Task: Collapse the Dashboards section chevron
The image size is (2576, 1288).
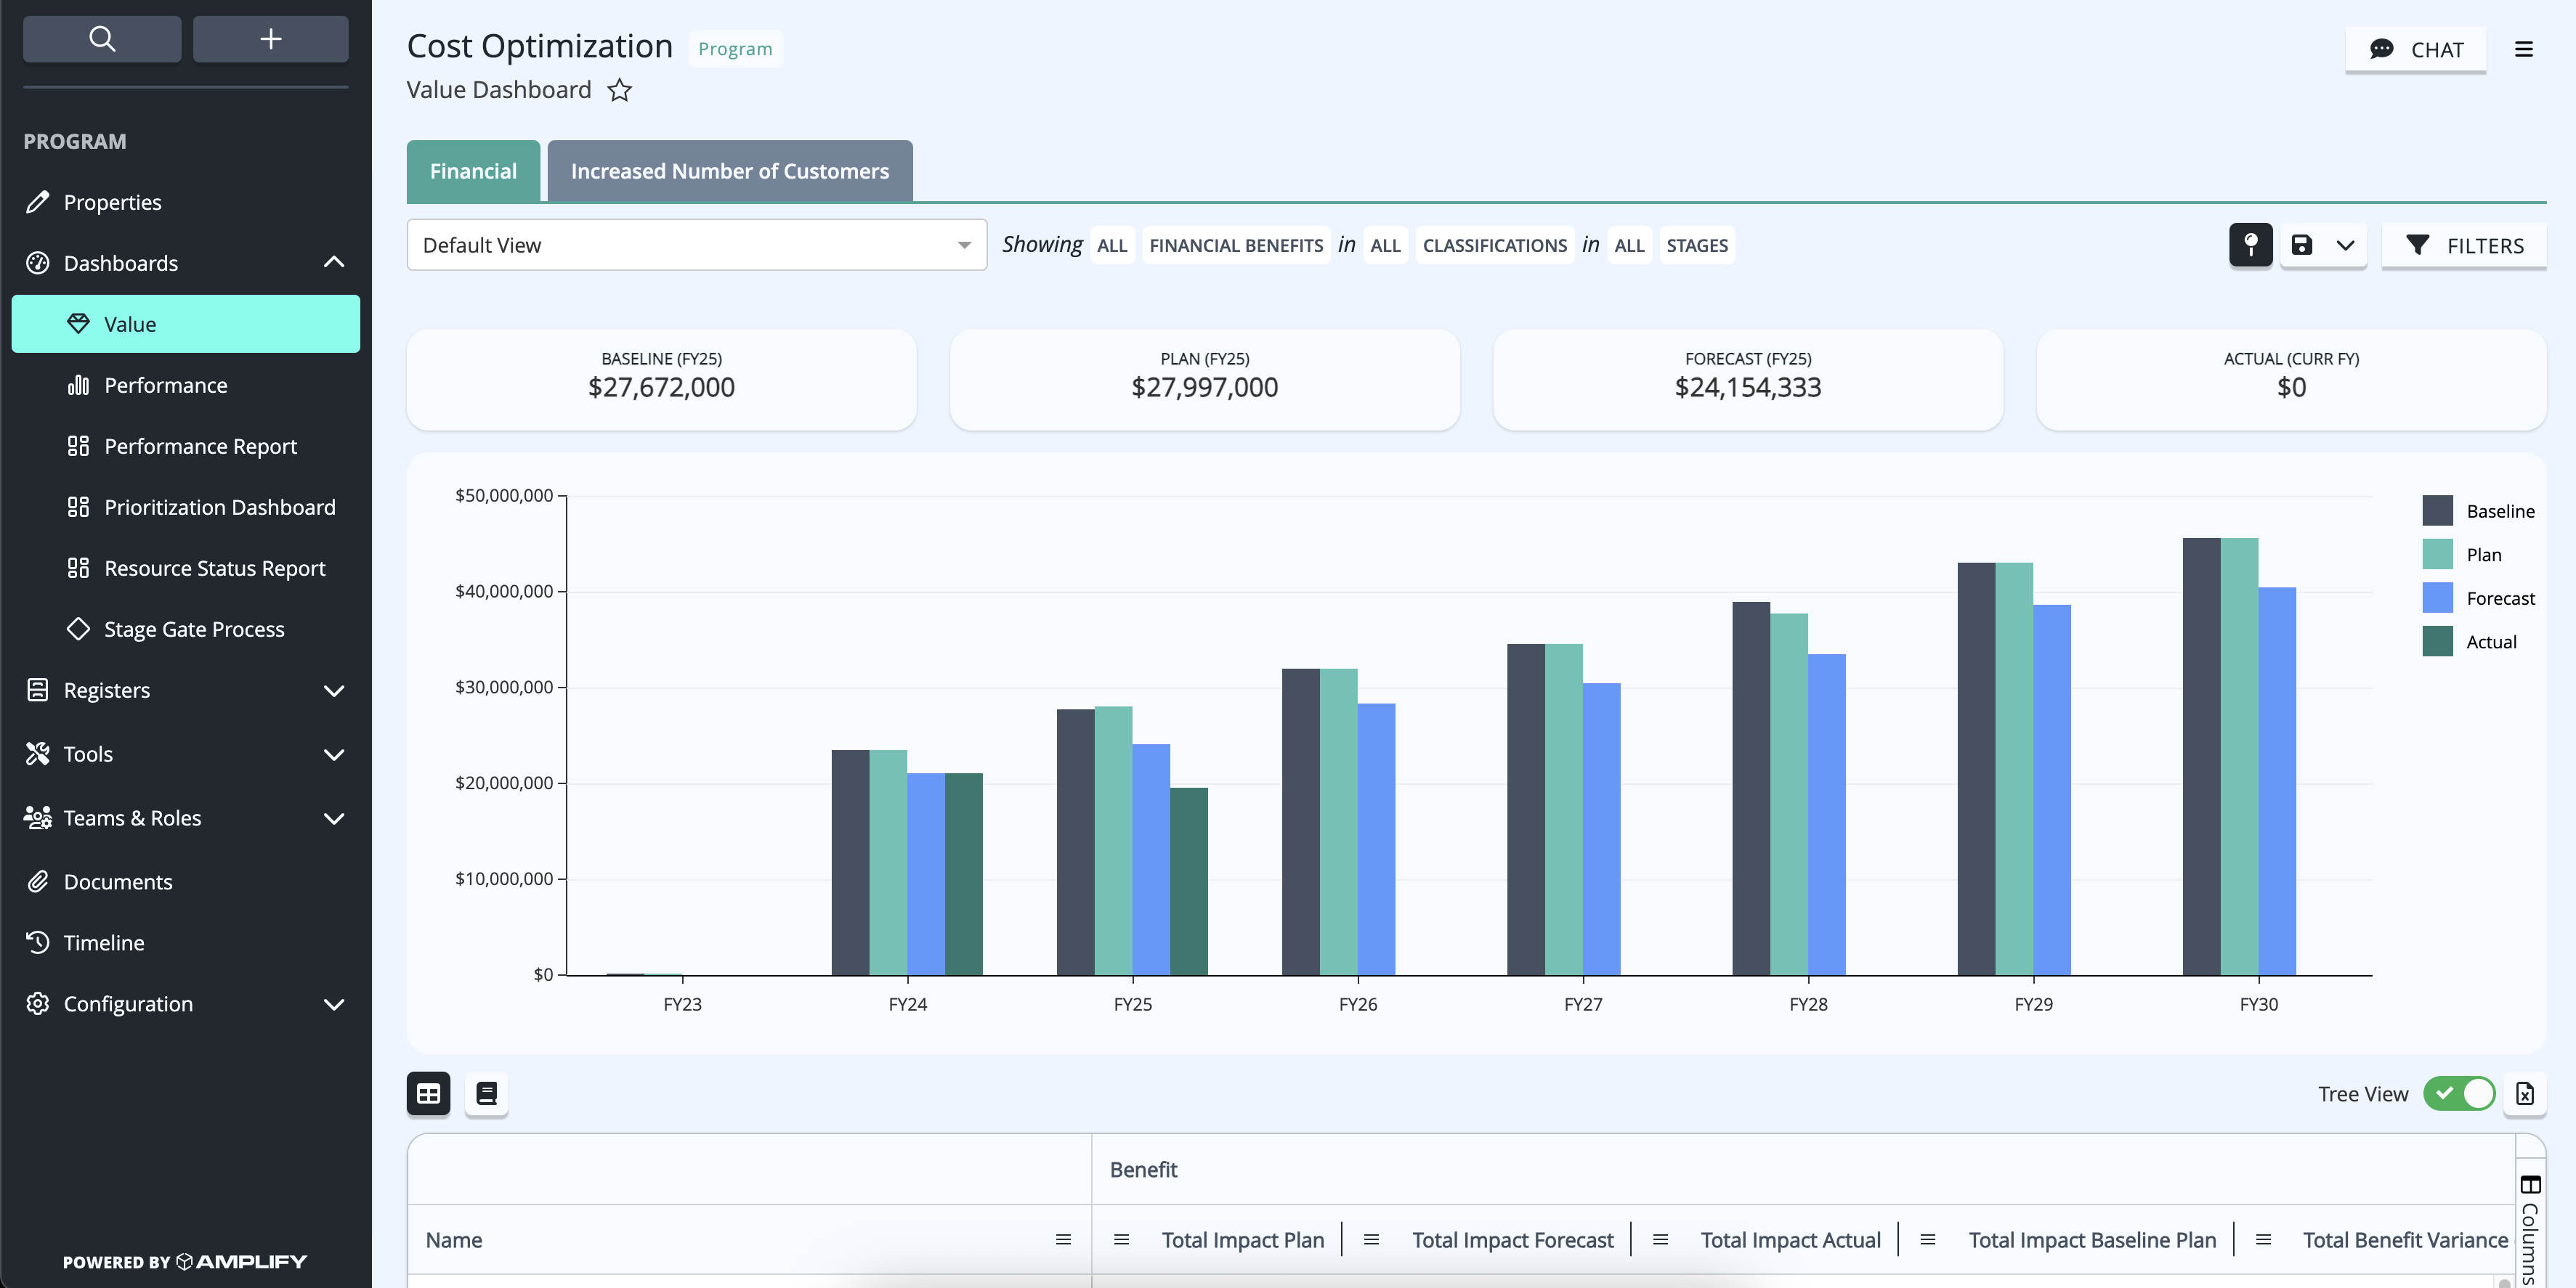Action: pos(334,263)
